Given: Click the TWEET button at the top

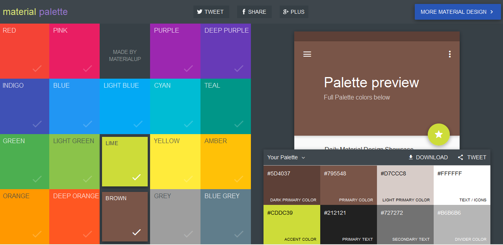Looking at the screenshot, I should coord(211,12).
